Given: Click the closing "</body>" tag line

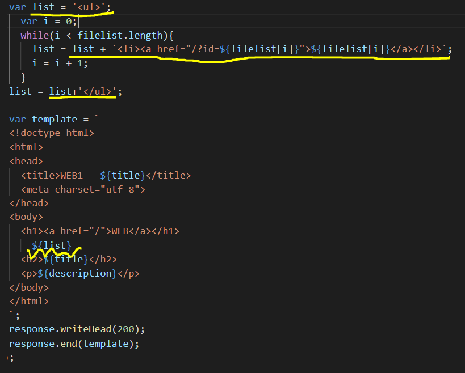Looking at the screenshot, I should pyautogui.click(x=29, y=288).
